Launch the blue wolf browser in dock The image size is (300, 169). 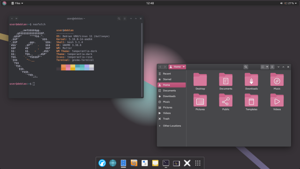point(102,163)
